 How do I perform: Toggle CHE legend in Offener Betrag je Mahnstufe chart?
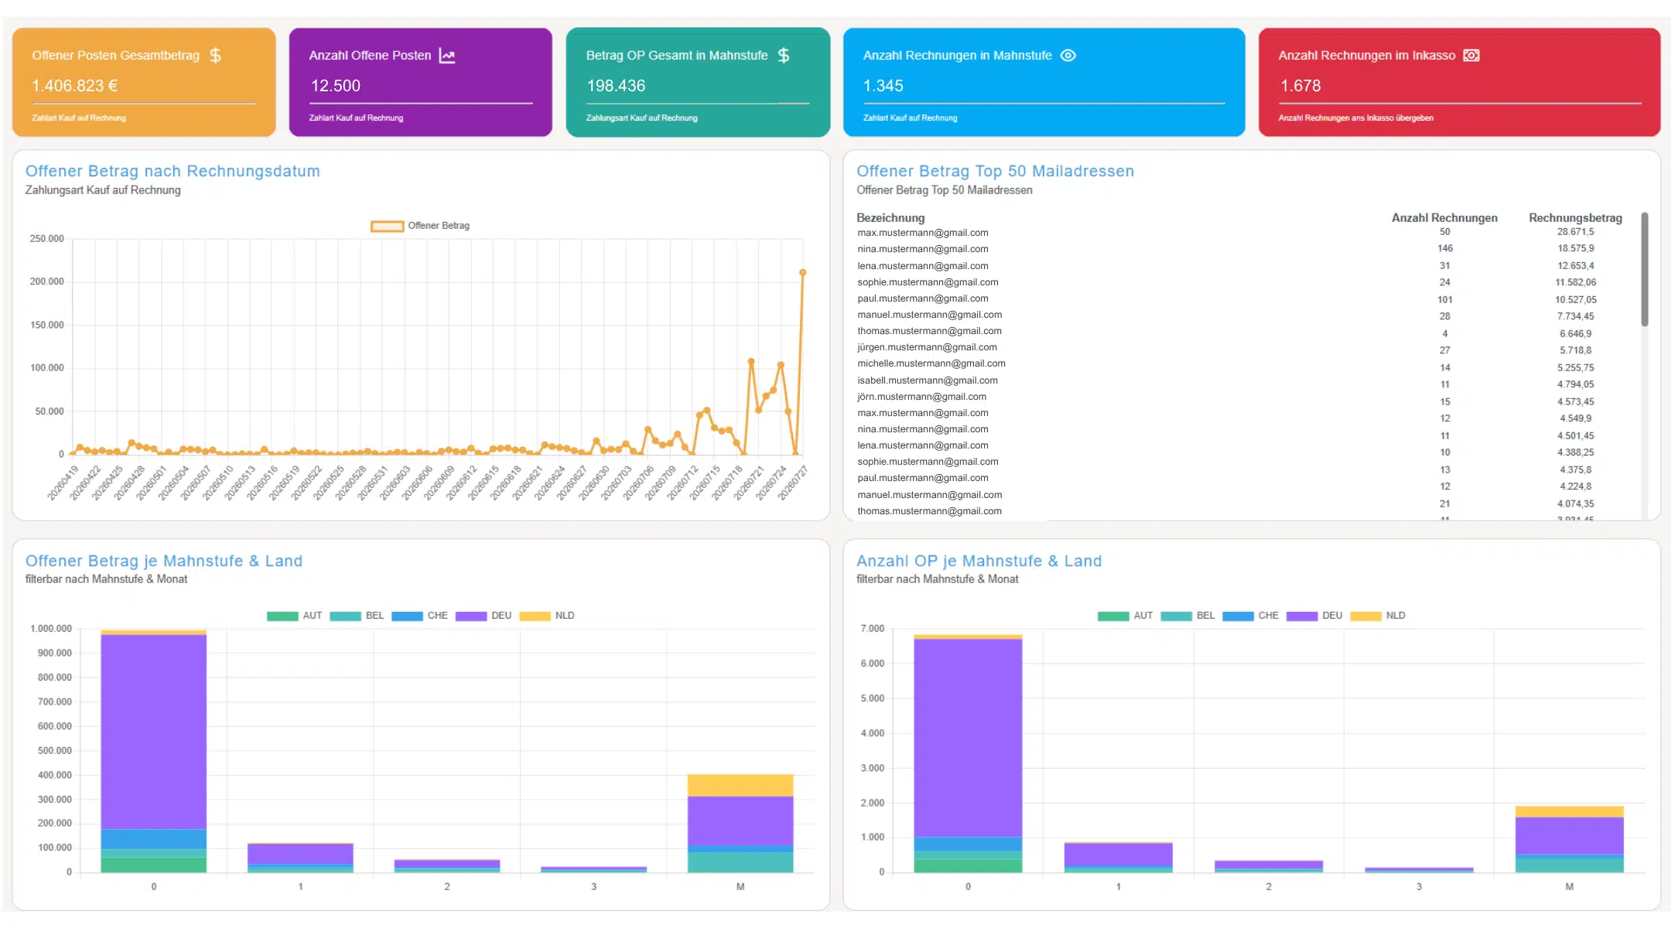point(407,616)
